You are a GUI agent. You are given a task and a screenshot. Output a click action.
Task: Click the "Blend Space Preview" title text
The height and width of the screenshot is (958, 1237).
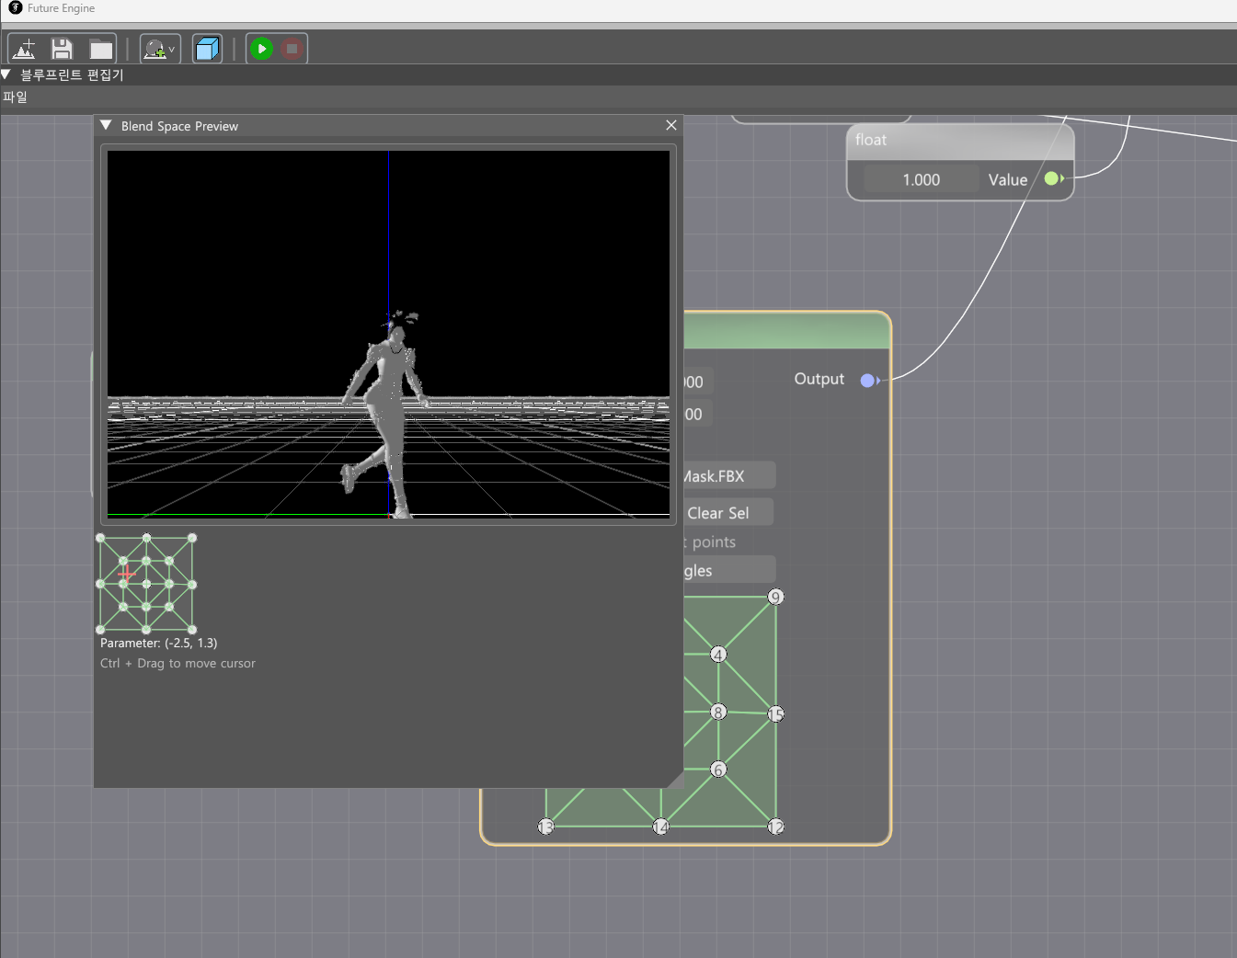point(179,126)
